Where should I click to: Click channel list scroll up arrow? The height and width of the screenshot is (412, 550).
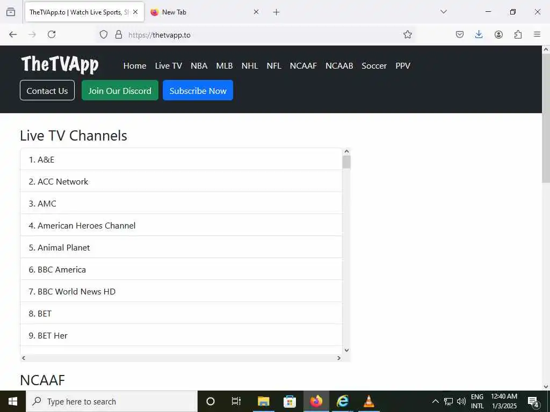click(x=346, y=151)
